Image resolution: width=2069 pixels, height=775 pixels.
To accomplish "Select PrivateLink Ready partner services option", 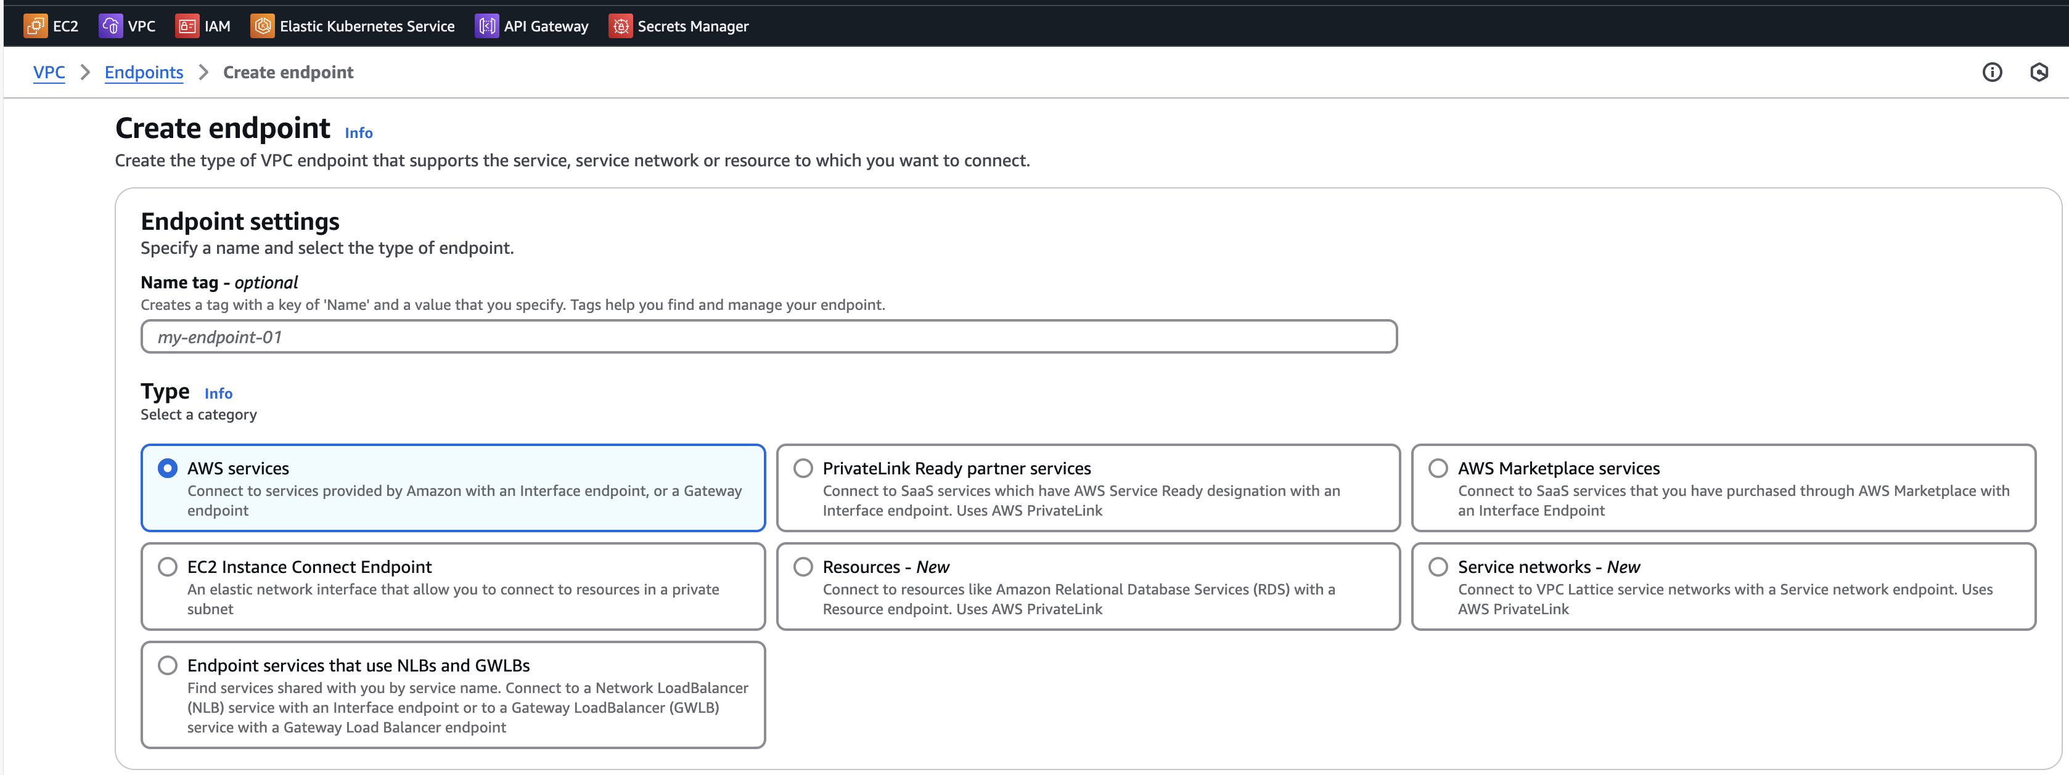I will coord(803,468).
